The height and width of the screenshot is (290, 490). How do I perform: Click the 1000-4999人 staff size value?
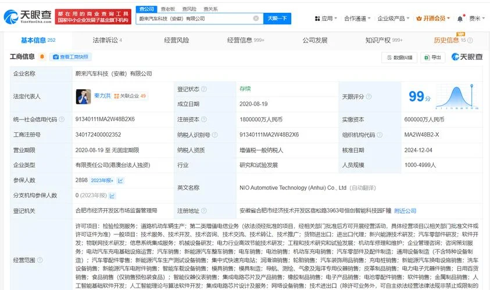pyautogui.click(x=420, y=165)
